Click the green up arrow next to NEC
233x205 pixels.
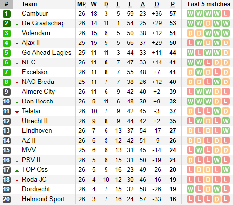click(17, 63)
